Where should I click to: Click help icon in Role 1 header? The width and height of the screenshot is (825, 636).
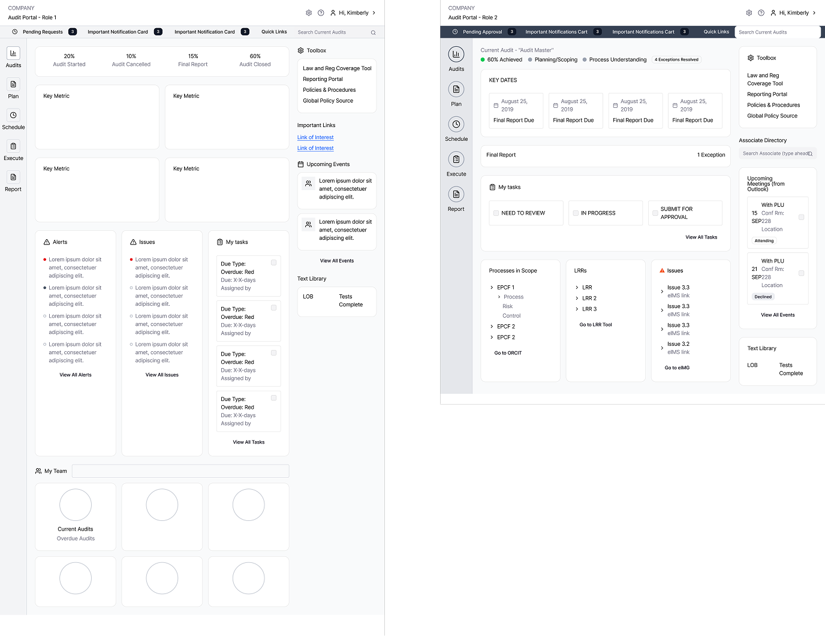(x=321, y=13)
